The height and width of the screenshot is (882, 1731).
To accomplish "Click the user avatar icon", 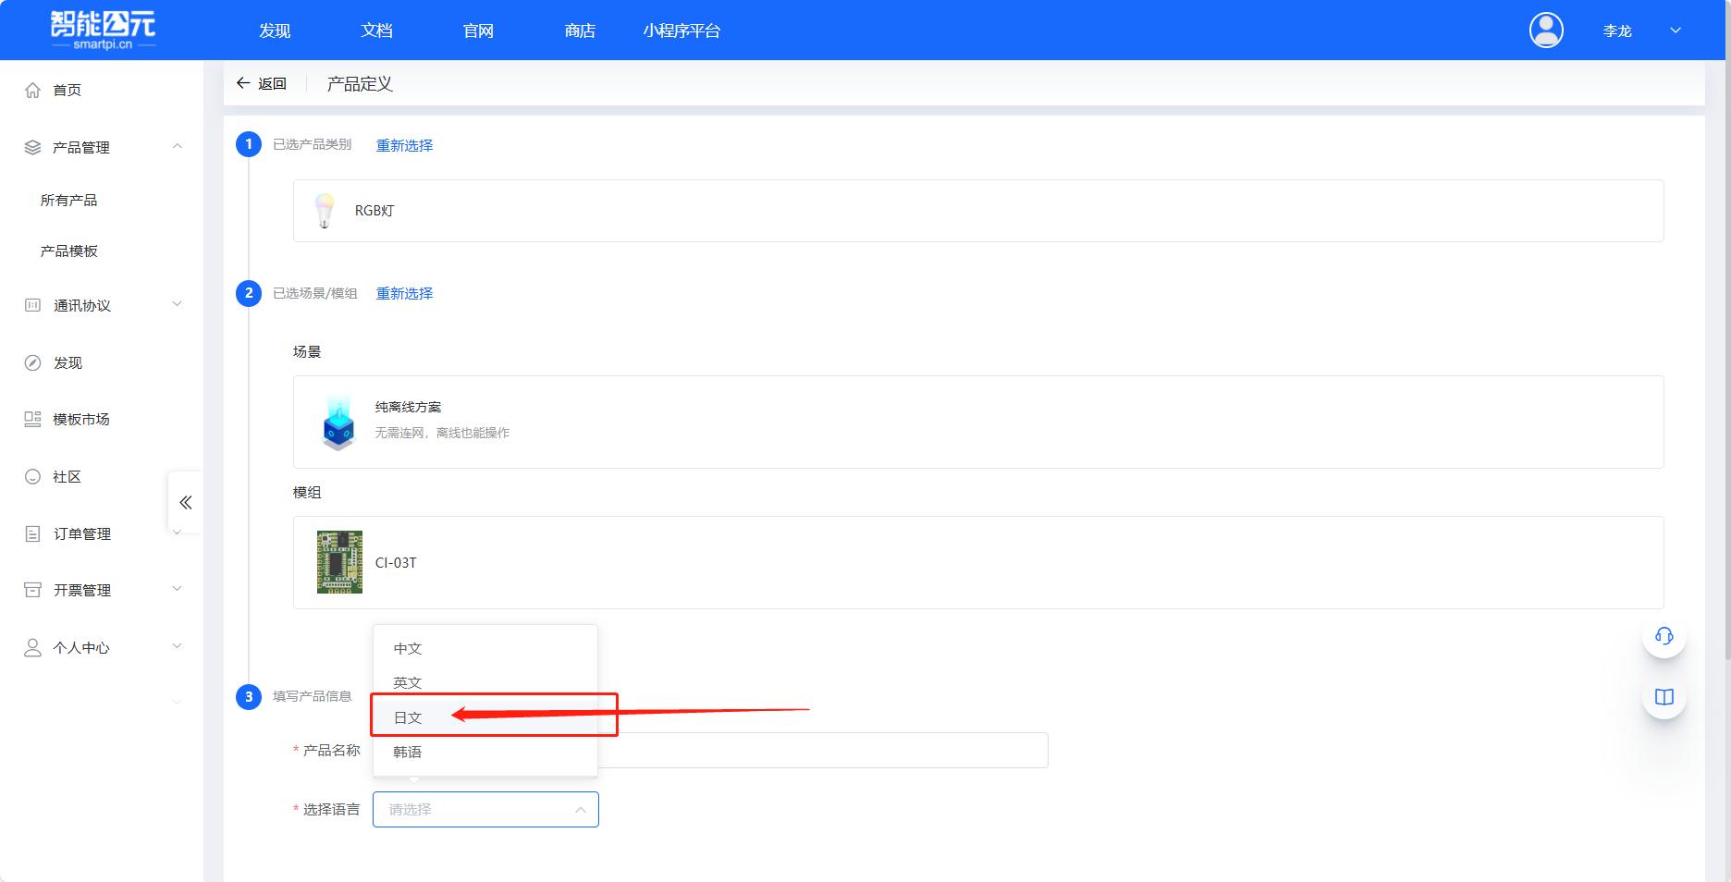I will pyautogui.click(x=1545, y=31).
